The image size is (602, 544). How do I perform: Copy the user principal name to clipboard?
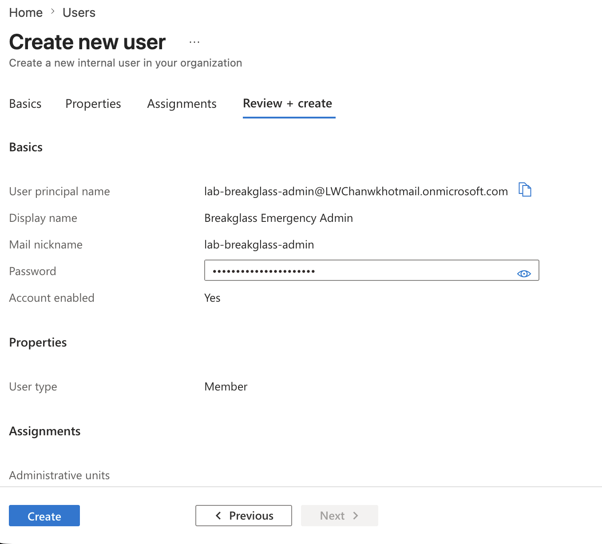(x=525, y=190)
